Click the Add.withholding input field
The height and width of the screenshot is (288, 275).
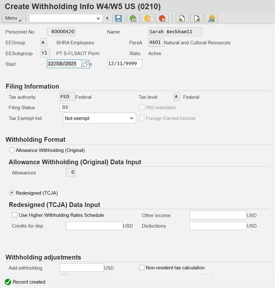[82, 268]
